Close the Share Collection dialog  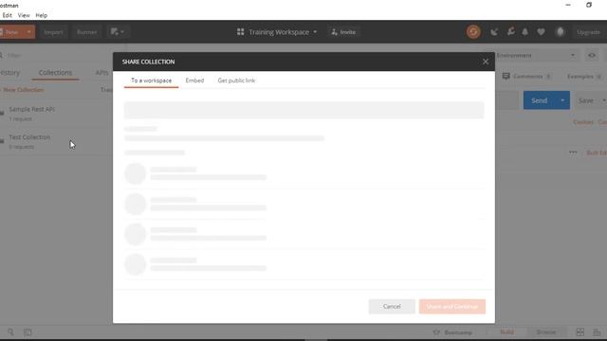point(486,62)
